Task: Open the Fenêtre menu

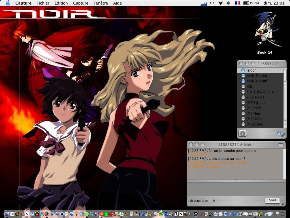Action: [101, 3]
